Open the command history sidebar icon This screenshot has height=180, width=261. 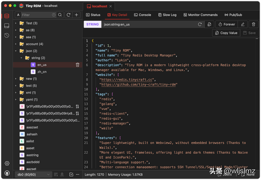[7, 35]
